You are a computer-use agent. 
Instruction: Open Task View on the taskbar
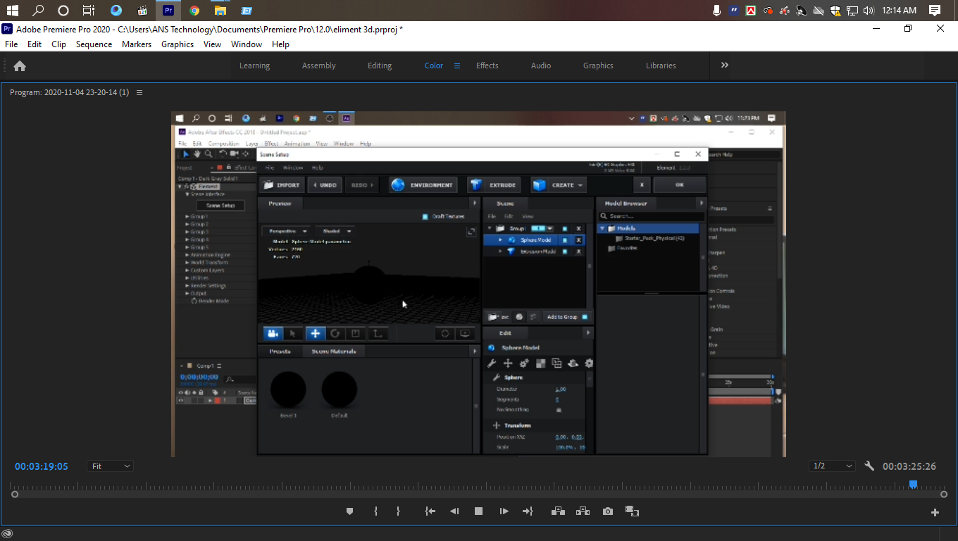pyautogui.click(x=88, y=11)
